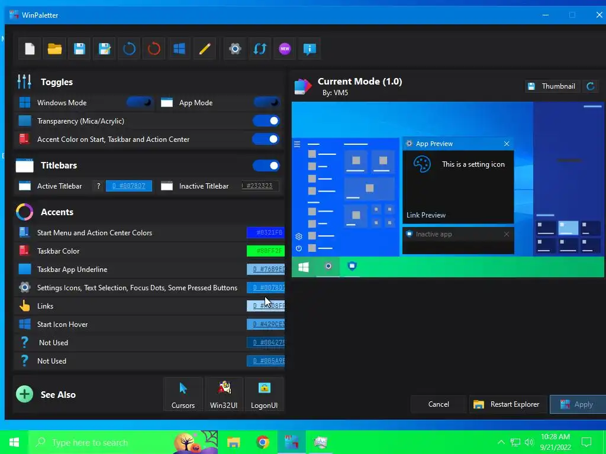Open the volume control in system tray
Screen dimensions: 606x454
pos(530,442)
